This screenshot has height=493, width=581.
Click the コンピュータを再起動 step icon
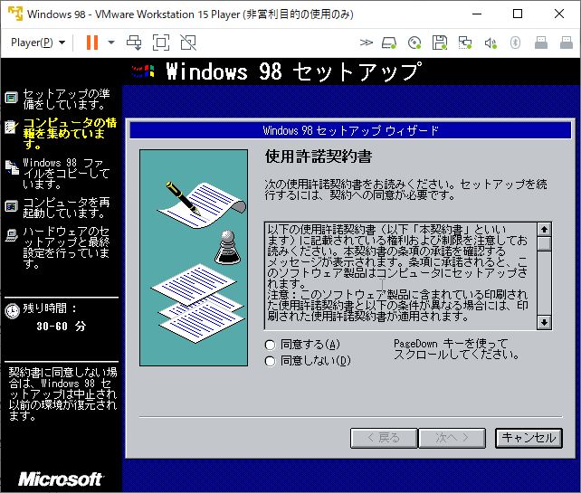(11, 206)
